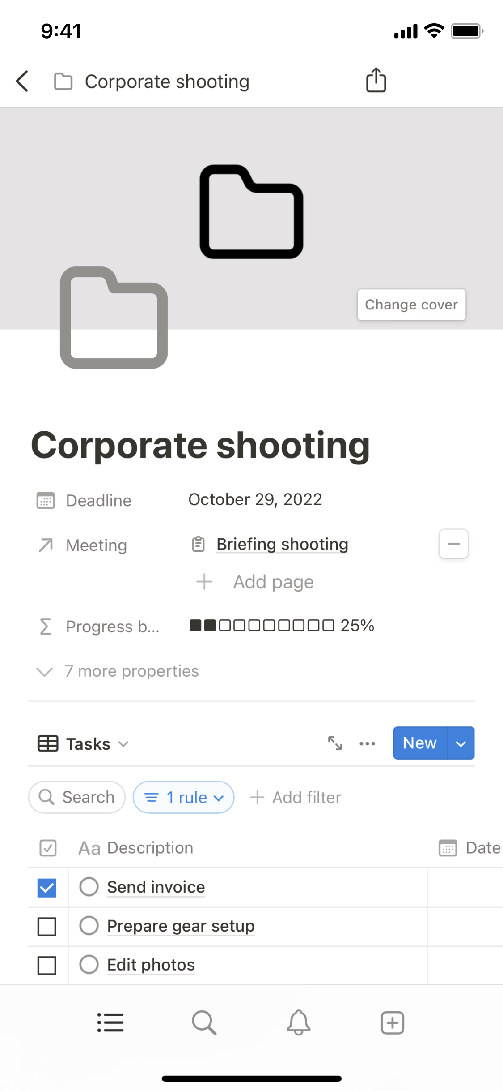Expand the Tasks table to full page
Screen dimensions: 503x1091
coord(335,743)
